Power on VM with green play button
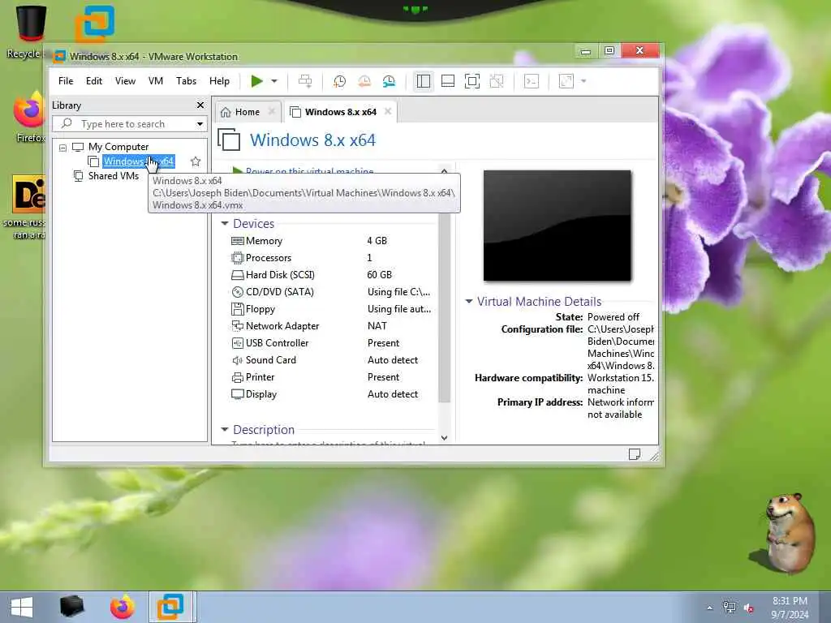The image size is (831, 623). coord(256,81)
